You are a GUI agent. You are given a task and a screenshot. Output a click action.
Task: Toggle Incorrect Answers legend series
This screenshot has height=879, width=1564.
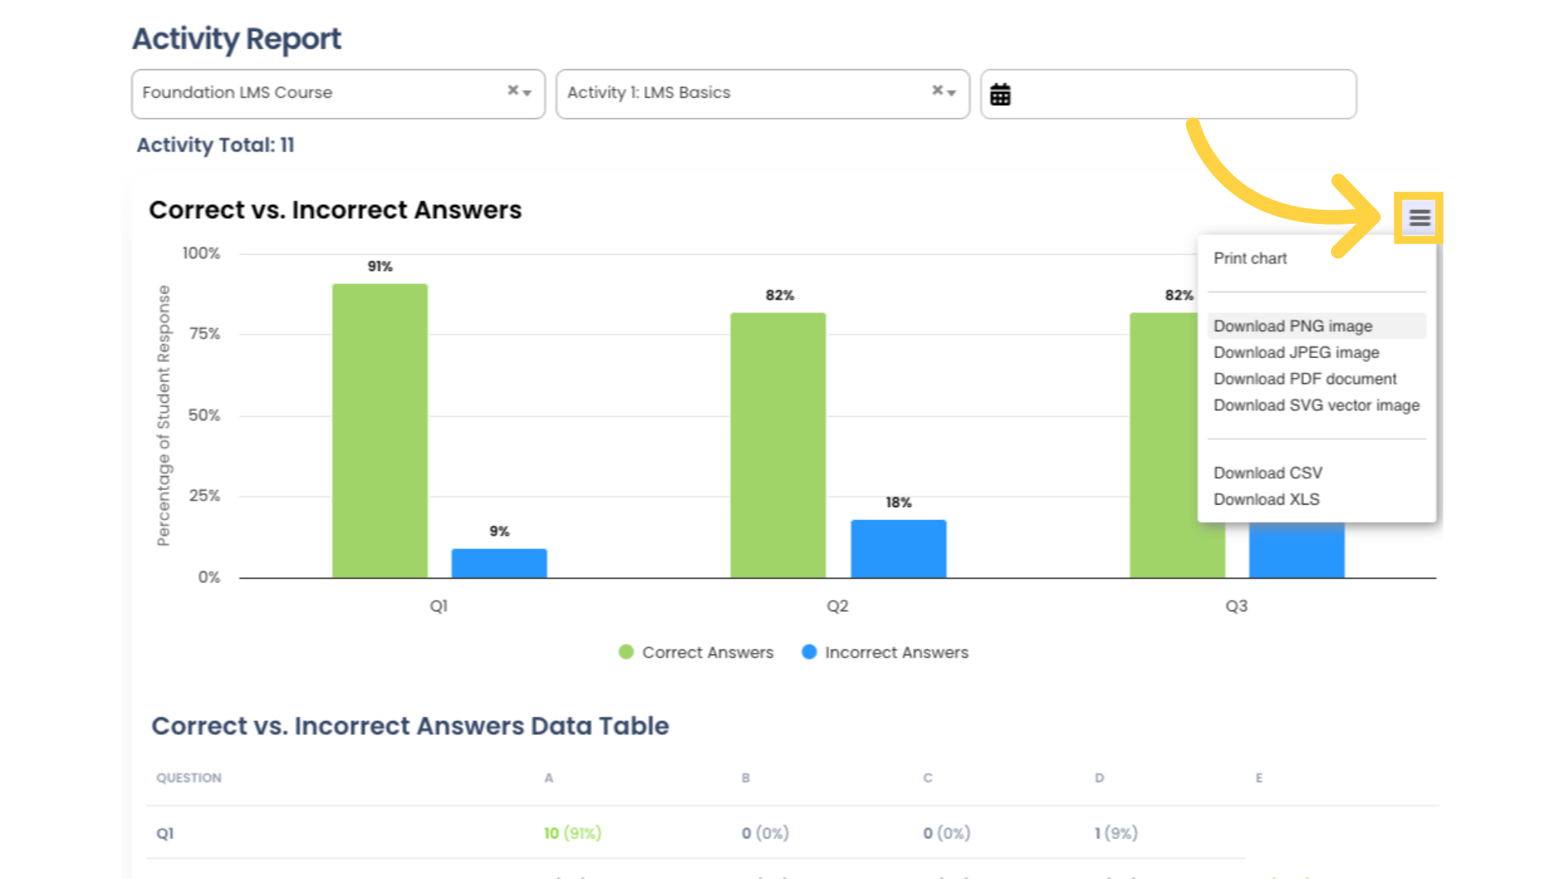885,653
